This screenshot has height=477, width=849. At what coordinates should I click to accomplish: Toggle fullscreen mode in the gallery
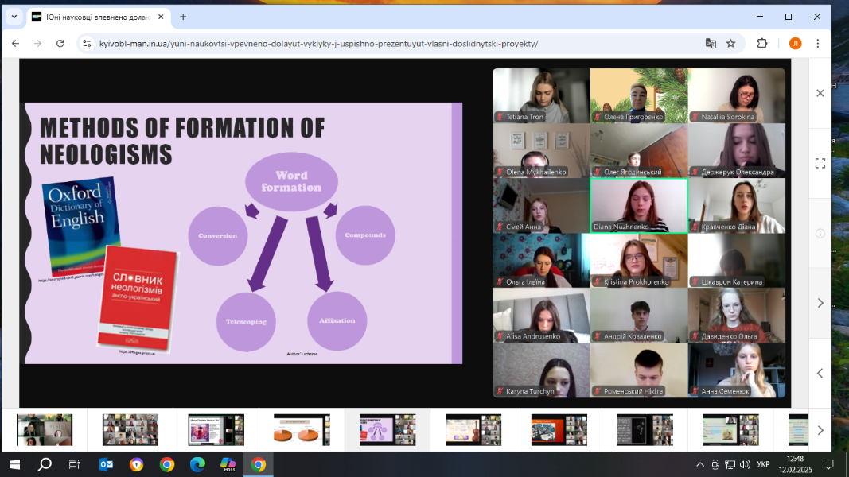tap(820, 163)
